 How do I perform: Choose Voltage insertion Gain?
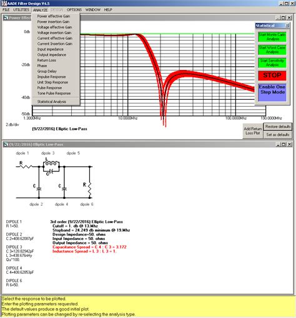tap(54, 32)
